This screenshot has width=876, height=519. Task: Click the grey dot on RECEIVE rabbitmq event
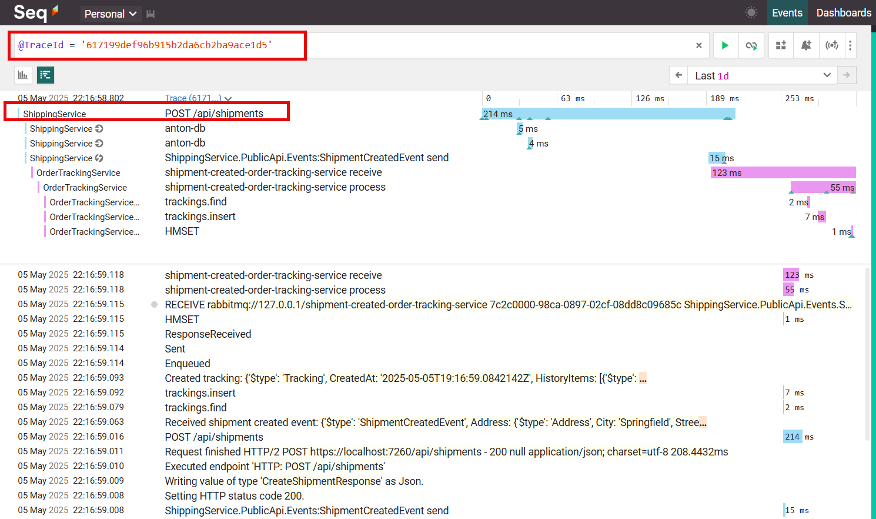[x=154, y=305]
